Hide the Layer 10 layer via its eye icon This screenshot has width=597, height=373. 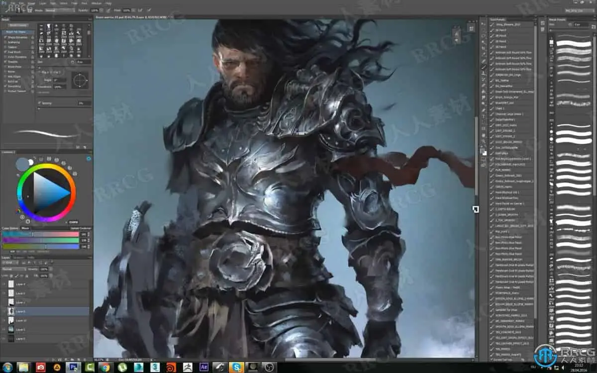pos(4,320)
